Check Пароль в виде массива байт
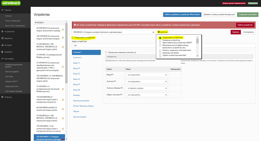Image resolution: width=261 pixels, height=141 pixels. click(160, 55)
